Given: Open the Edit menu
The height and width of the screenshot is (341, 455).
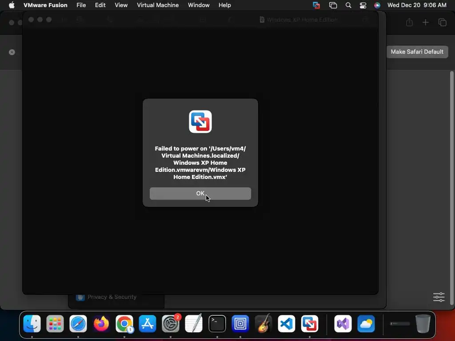Looking at the screenshot, I should [100, 5].
